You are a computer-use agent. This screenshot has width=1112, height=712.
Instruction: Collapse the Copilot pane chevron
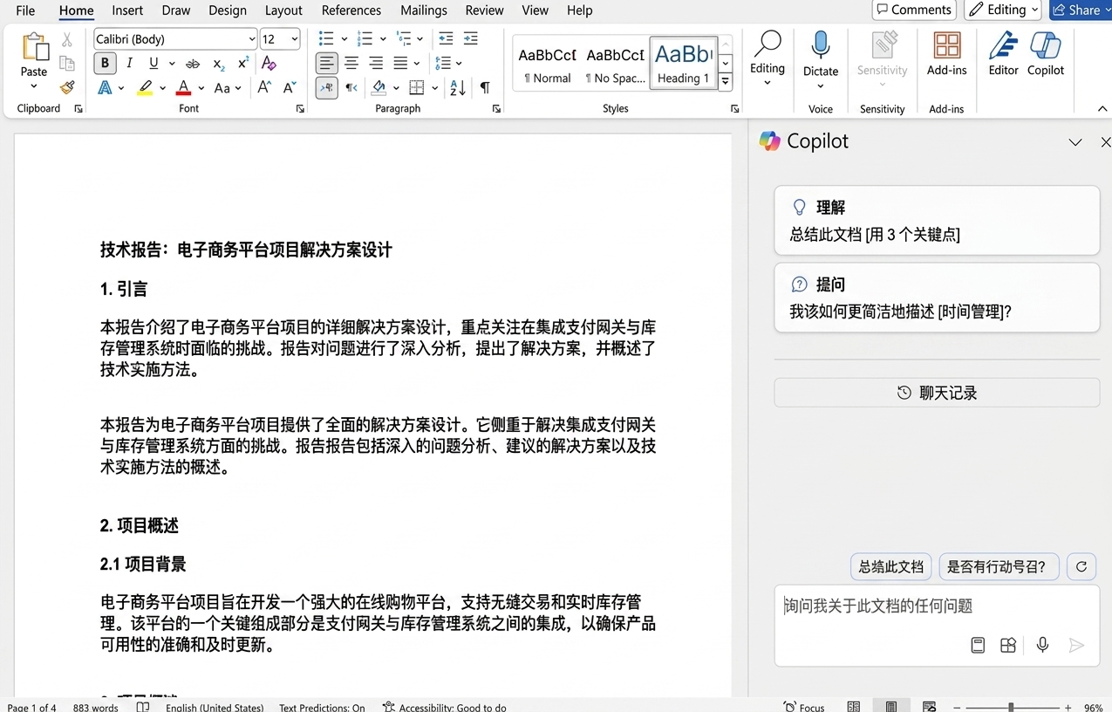[1075, 142]
